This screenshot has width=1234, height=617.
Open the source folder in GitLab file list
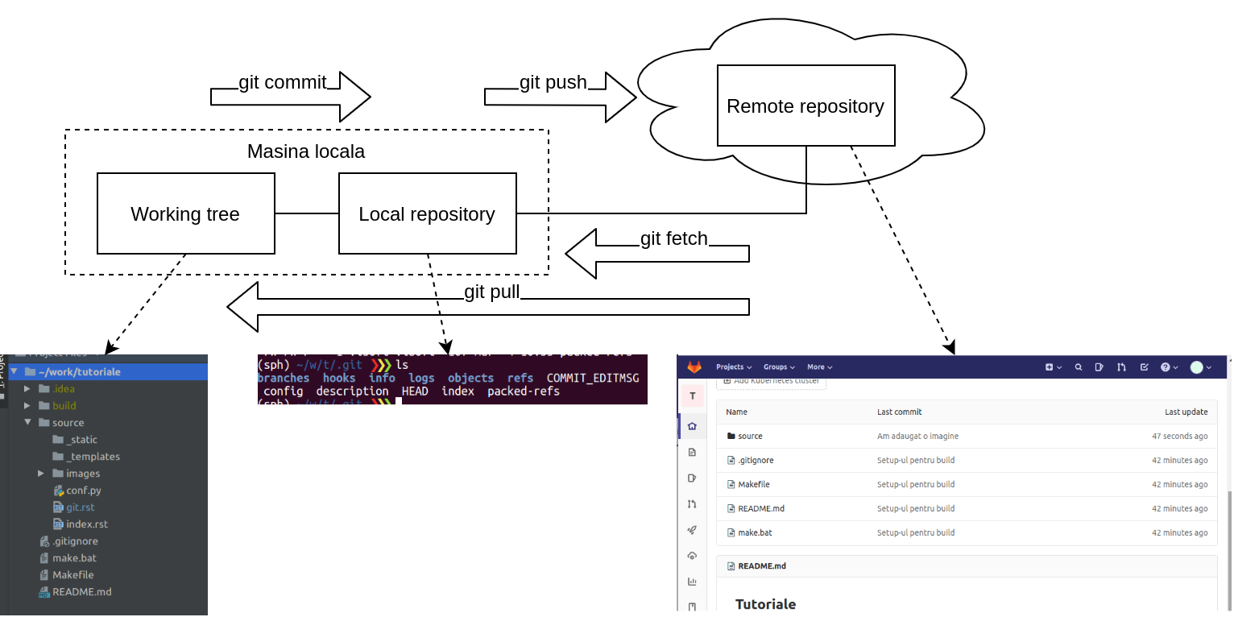[x=749, y=437]
